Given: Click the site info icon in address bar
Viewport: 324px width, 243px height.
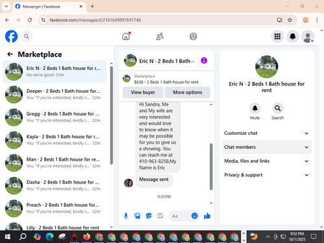Looking at the screenshot, I should (43, 20).
